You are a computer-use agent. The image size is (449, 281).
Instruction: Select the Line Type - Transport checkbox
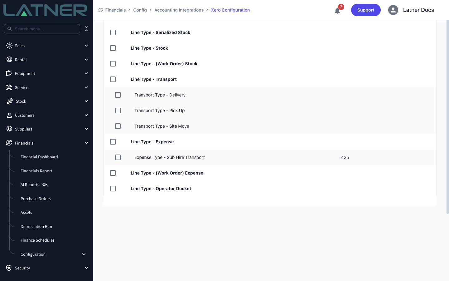click(113, 79)
